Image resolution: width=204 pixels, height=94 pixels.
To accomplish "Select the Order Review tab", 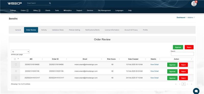I will (x=31, y=30).
